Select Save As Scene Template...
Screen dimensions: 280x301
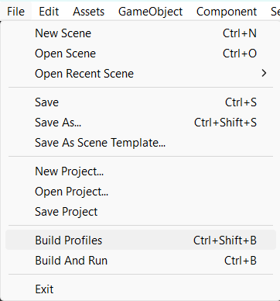click(141, 143)
